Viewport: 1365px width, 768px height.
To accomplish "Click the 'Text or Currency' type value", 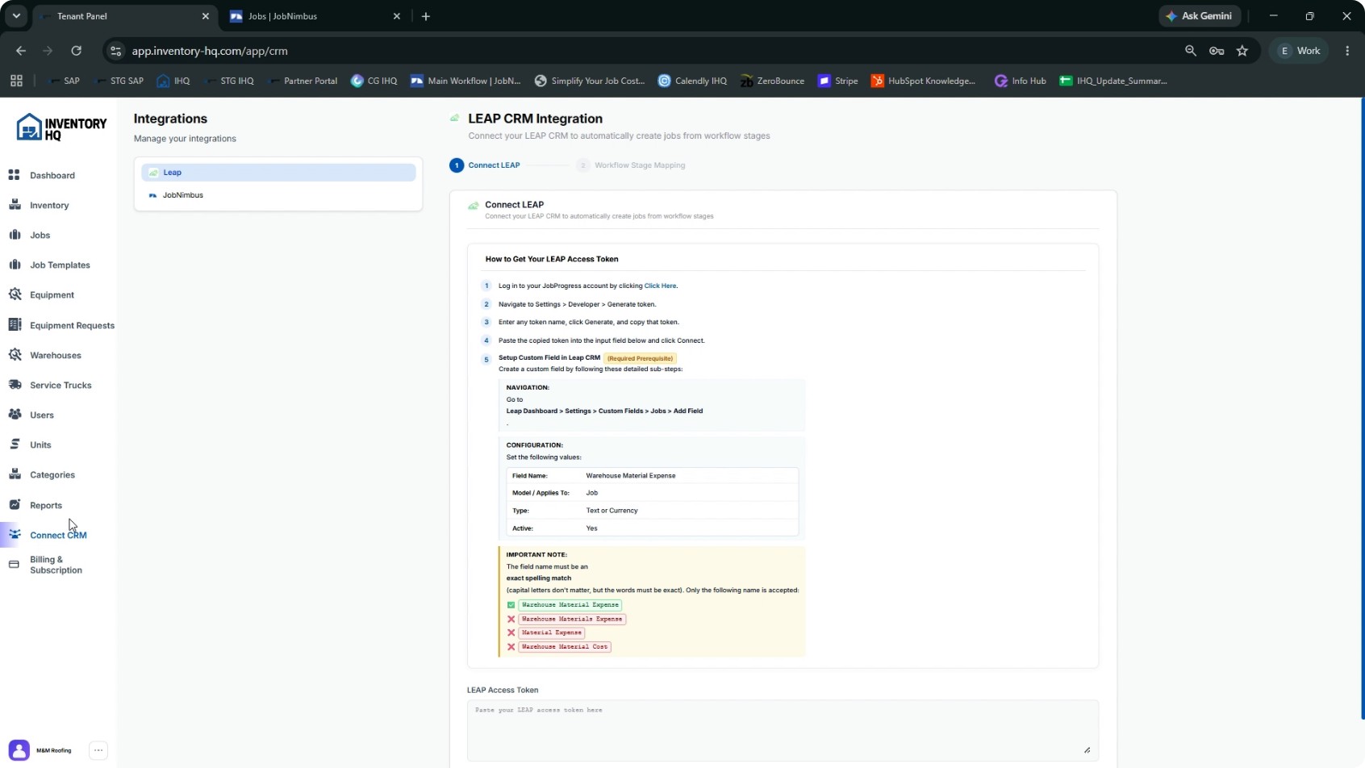I will pyautogui.click(x=612, y=511).
